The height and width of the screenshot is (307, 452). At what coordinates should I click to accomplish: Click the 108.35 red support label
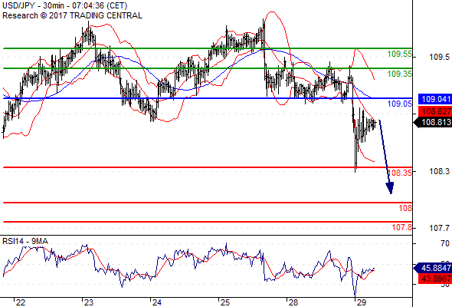400,173
